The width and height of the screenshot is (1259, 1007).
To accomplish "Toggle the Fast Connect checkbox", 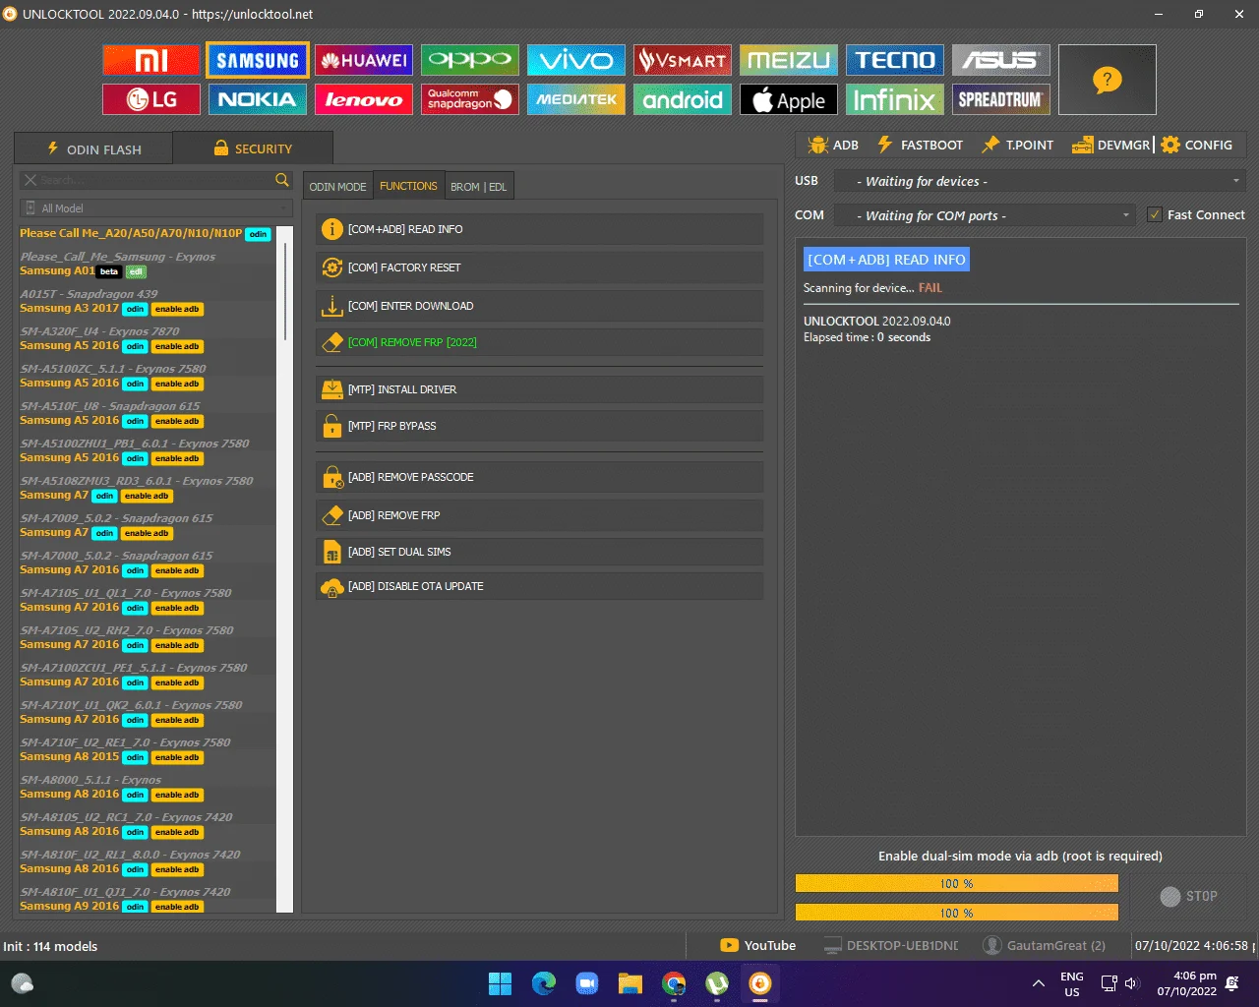I will point(1155,214).
